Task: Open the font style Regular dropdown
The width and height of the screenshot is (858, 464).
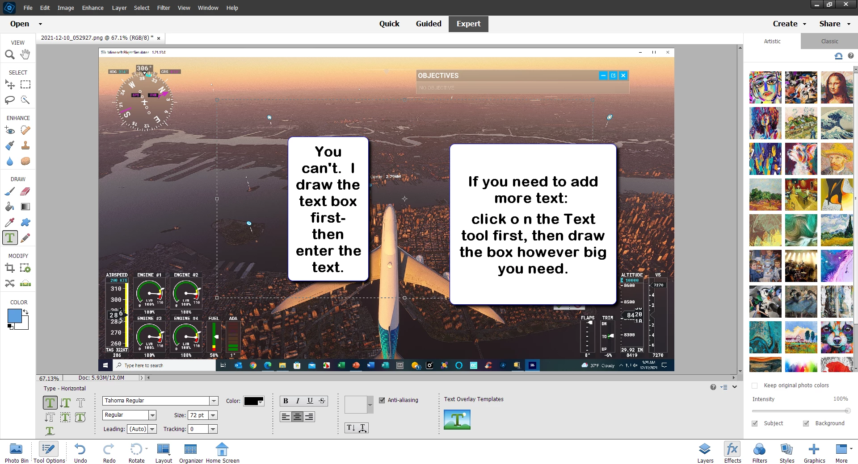Action: coord(152,415)
